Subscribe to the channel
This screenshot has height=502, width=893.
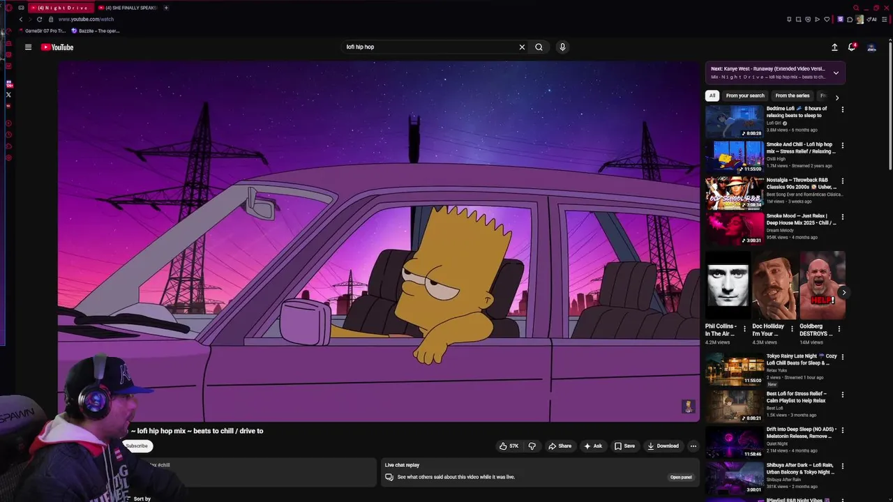pos(137,446)
